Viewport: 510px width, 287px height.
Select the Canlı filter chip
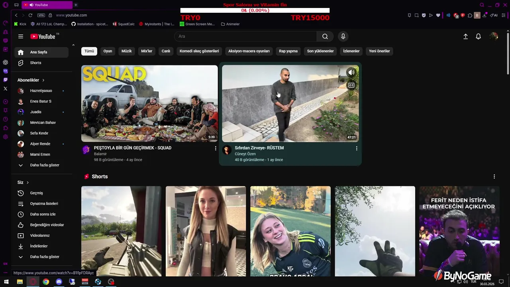166,51
